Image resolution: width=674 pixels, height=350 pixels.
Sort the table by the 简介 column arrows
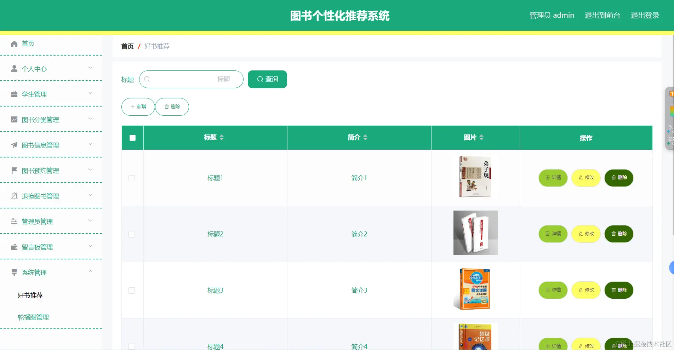click(x=365, y=137)
